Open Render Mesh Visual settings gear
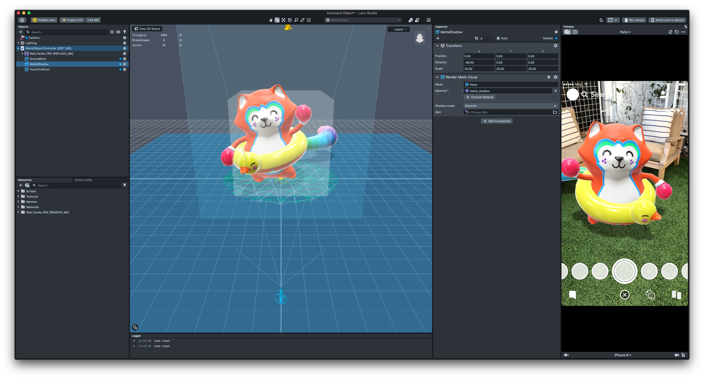Screen dimensions: 704x379 pyautogui.click(x=556, y=77)
